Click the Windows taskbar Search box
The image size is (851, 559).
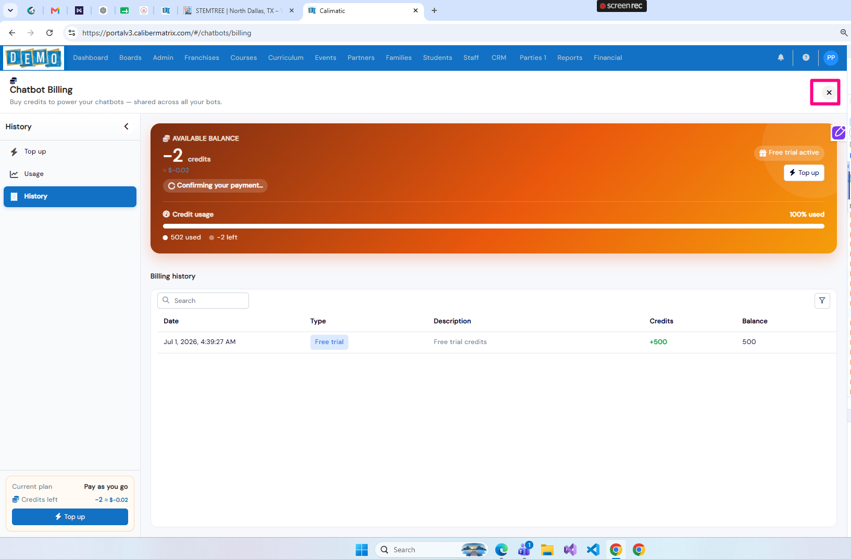[431, 550]
